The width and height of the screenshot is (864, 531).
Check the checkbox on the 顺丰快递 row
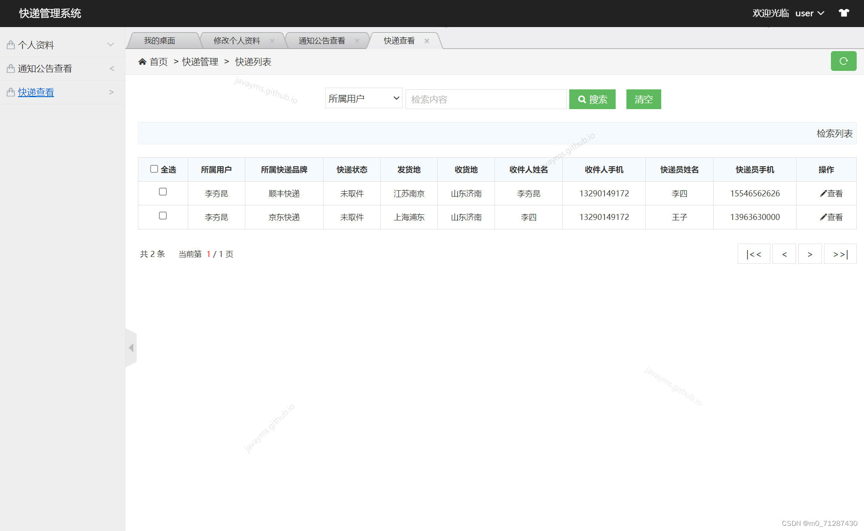[162, 192]
